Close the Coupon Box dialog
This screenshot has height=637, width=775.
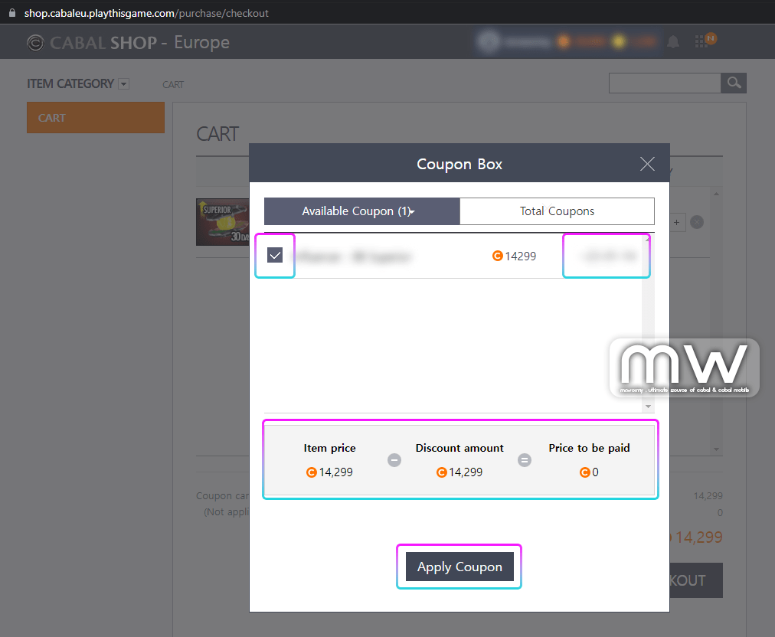[647, 164]
